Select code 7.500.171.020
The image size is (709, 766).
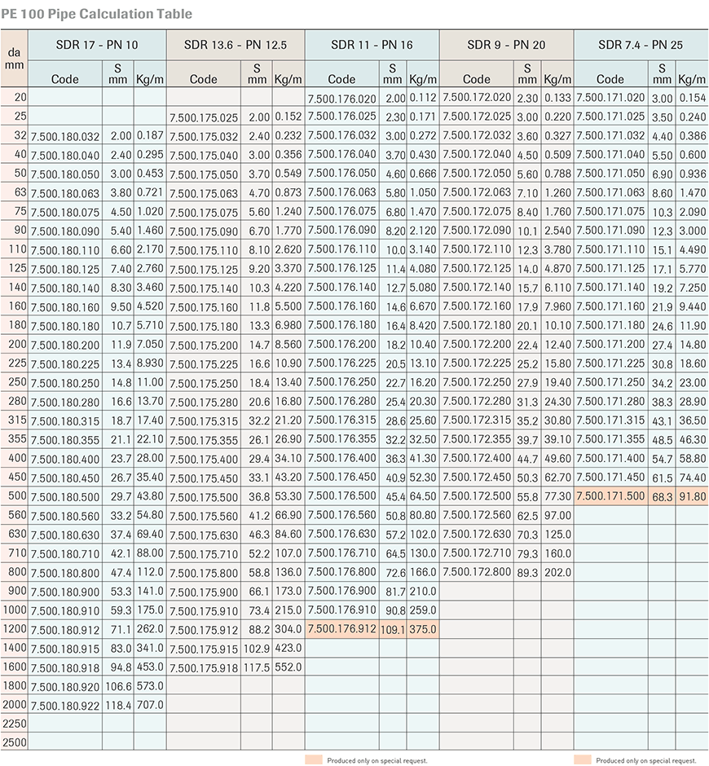pyautogui.click(x=610, y=98)
